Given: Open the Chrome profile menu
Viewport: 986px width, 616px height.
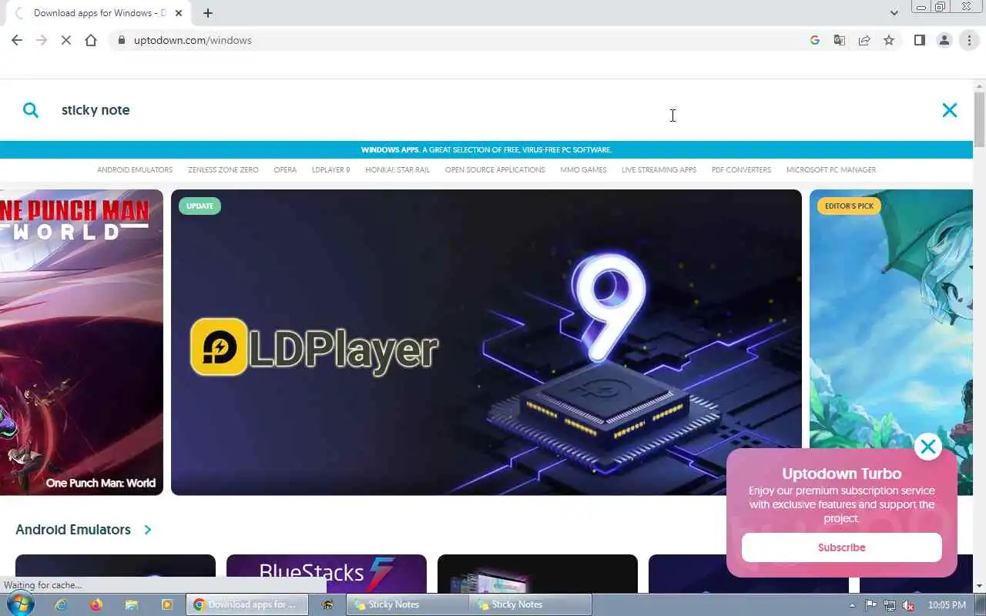Looking at the screenshot, I should pos(944,40).
